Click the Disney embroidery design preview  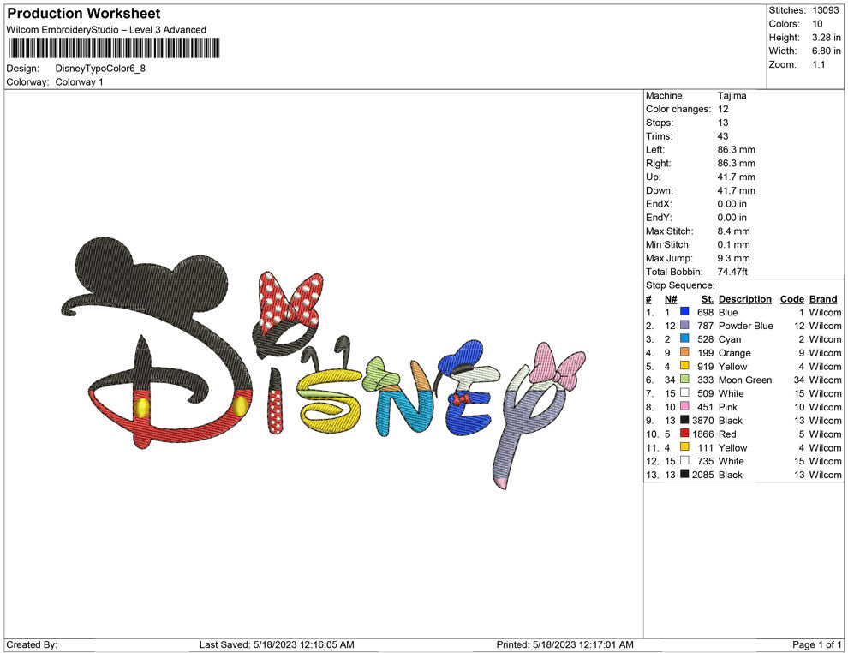pyautogui.click(x=324, y=363)
